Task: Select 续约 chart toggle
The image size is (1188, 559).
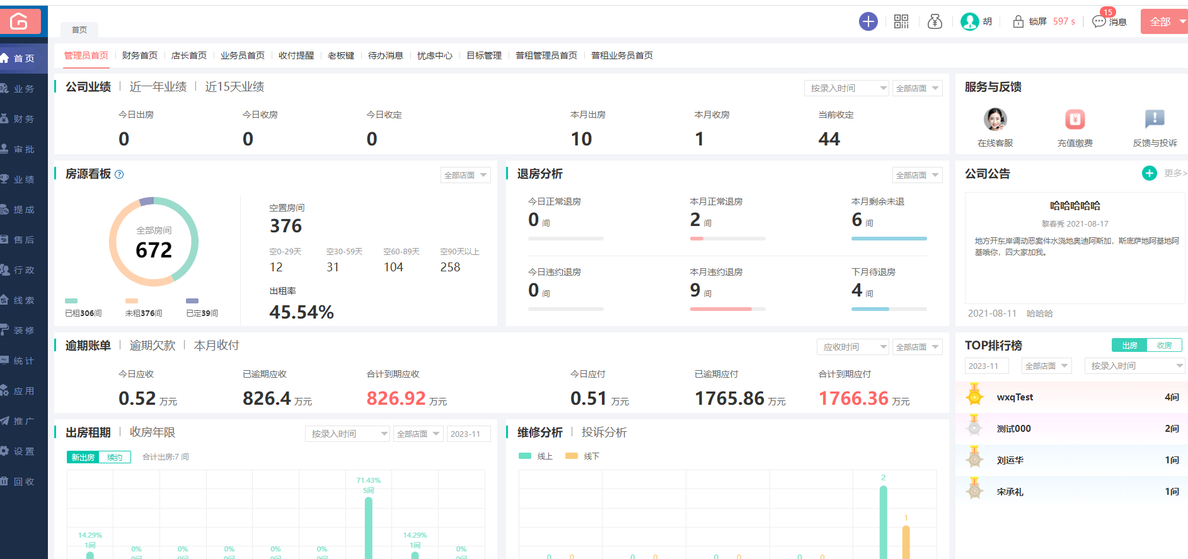Action: pos(115,458)
